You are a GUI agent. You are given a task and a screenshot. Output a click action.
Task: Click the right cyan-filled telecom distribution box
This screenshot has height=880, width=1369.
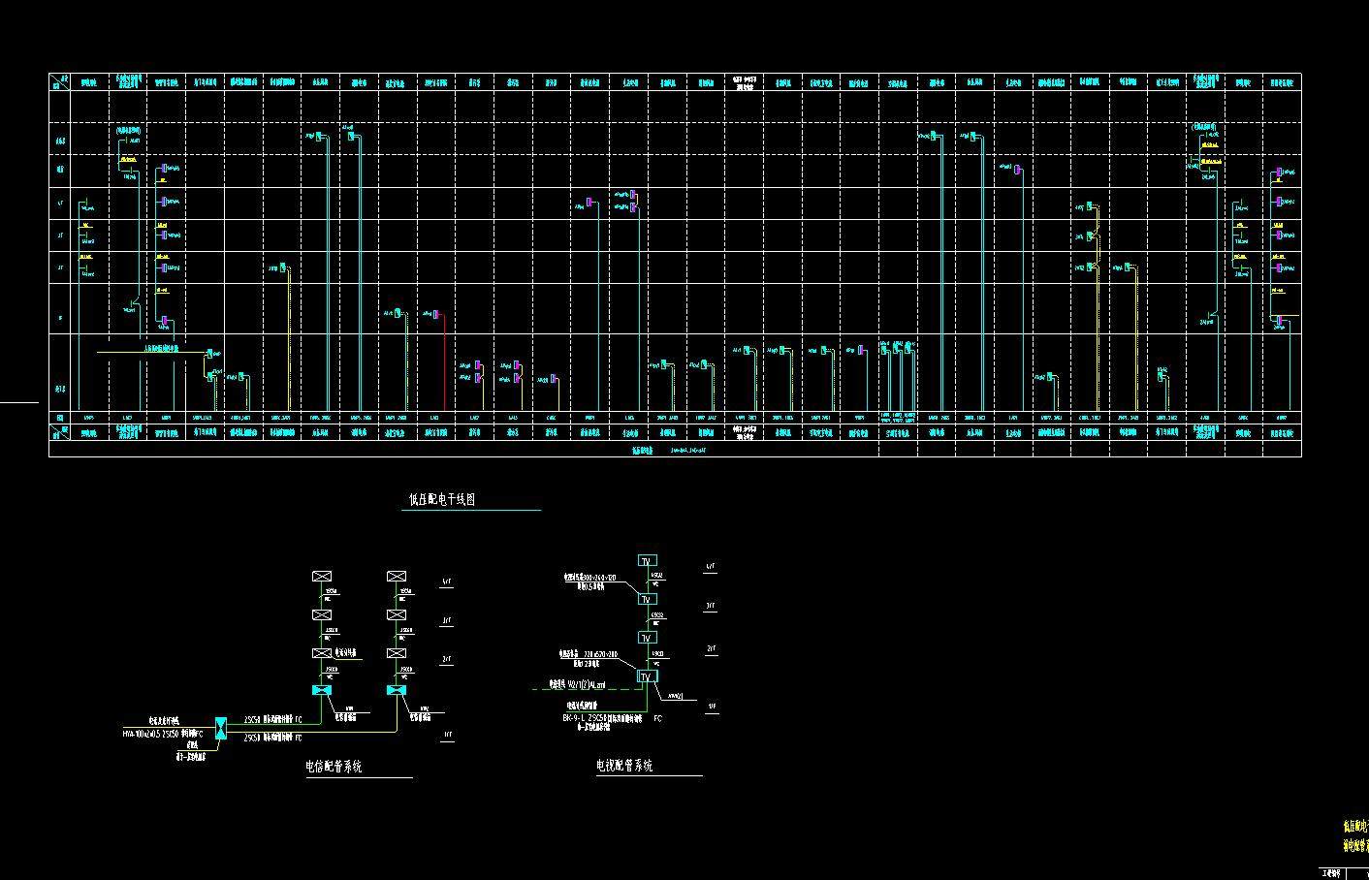(396, 691)
